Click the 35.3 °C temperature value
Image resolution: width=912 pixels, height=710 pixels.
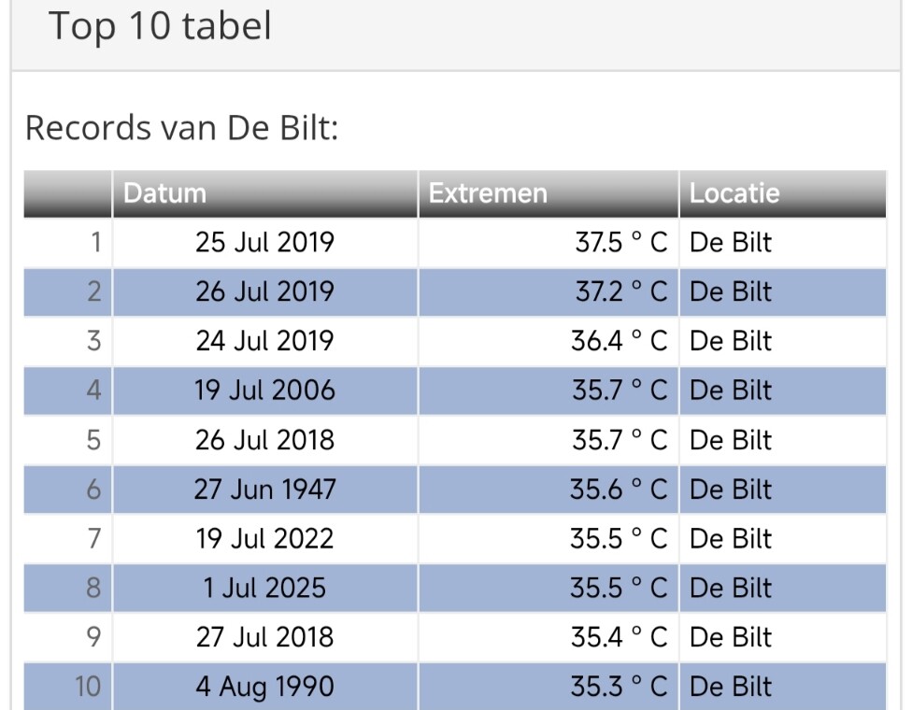tap(620, 687)
